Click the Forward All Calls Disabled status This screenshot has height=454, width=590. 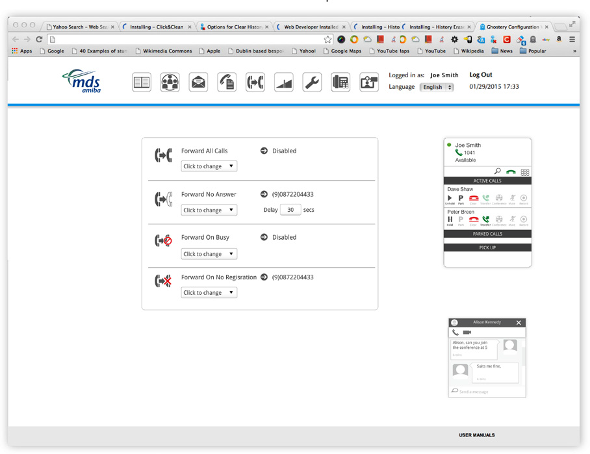coord(284,151)
